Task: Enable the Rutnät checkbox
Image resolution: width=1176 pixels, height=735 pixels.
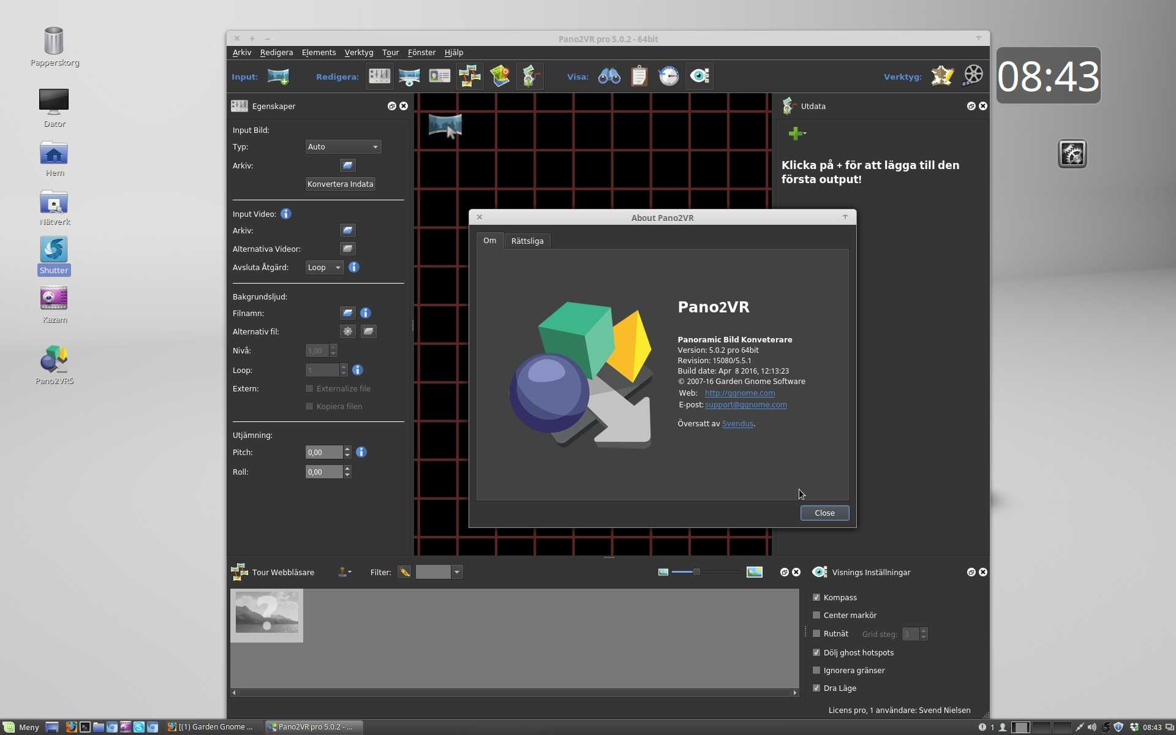Action: click(816, 633)
